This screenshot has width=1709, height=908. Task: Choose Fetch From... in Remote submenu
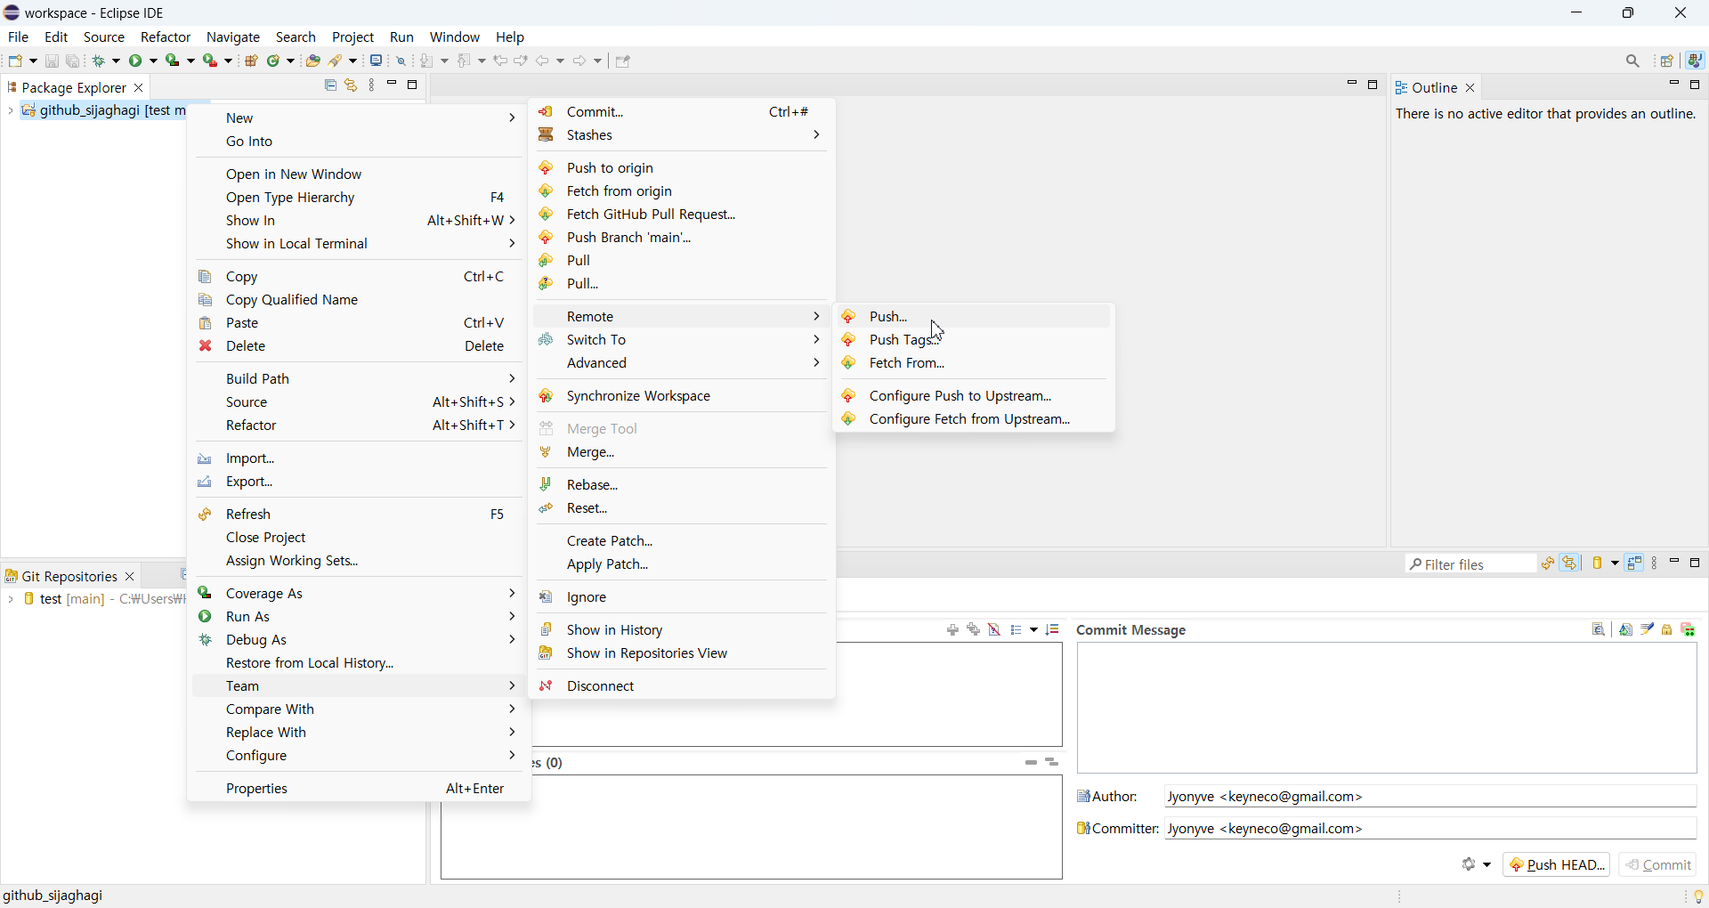point(974,363)
